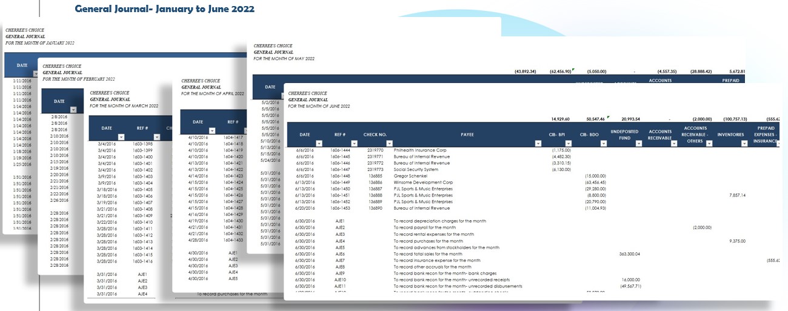Select 'FOR THE MONTH OF JUNE 2022' heading
788x311 pixels.
coord(319,106)
